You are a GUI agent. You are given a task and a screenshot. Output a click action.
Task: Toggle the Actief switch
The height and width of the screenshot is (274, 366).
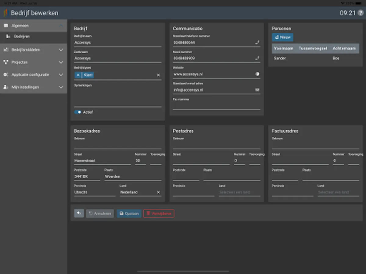78,112
